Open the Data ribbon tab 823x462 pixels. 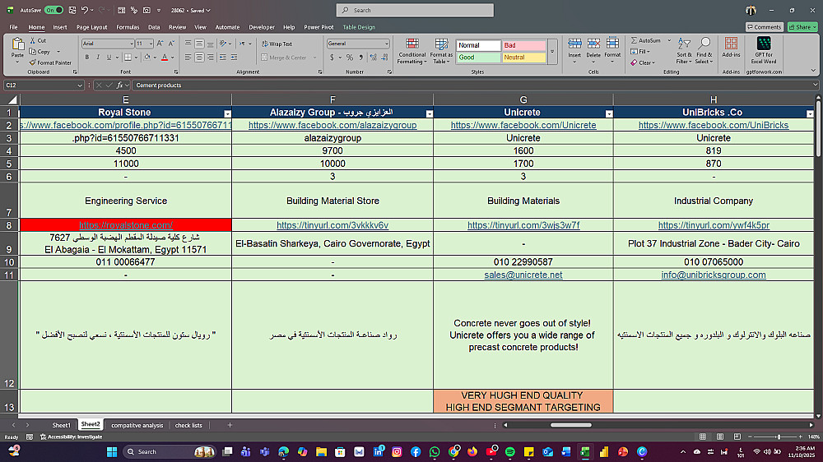[x=154, y=27]
